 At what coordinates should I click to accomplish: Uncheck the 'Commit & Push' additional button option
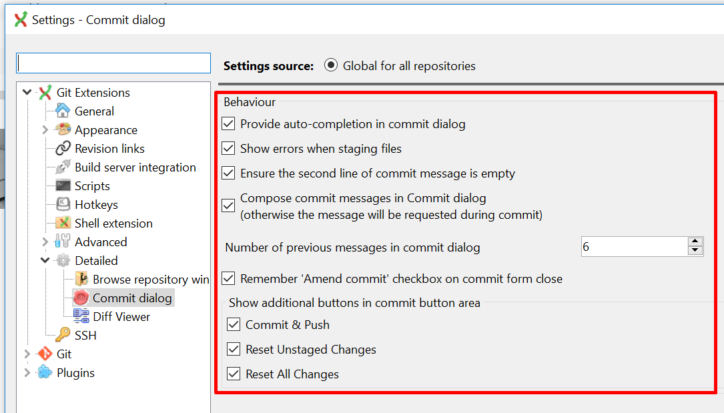pyautogui.click(x=234, y=324)
